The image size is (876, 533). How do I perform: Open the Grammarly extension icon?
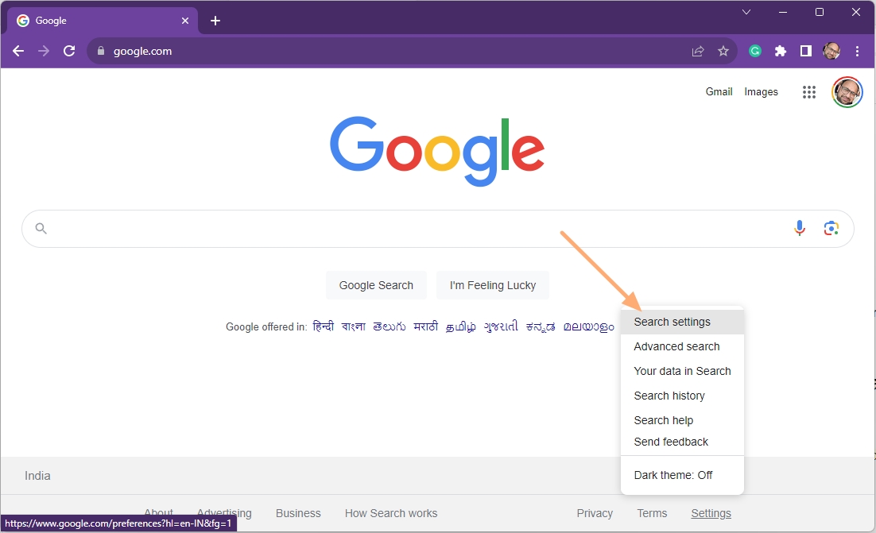pos(754,52)
